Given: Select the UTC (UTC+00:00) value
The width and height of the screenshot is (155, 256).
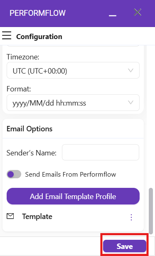Looking at the screenshot, I should click(40, 71).
